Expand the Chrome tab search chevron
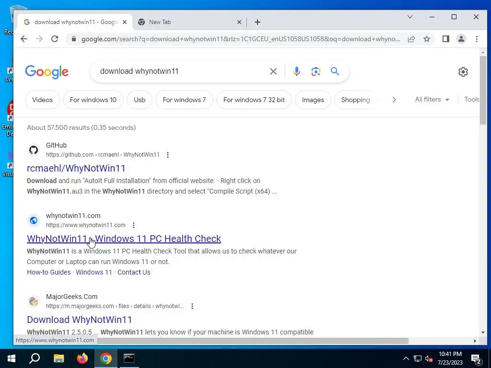 pos(409,17)
